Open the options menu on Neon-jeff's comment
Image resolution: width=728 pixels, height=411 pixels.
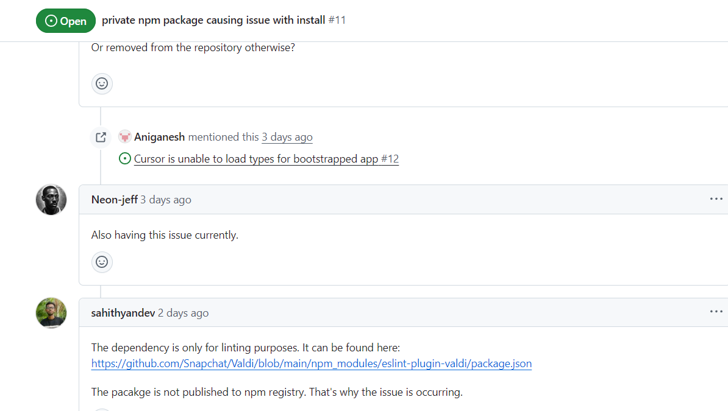pyautogui.click(x=716, y=199)
